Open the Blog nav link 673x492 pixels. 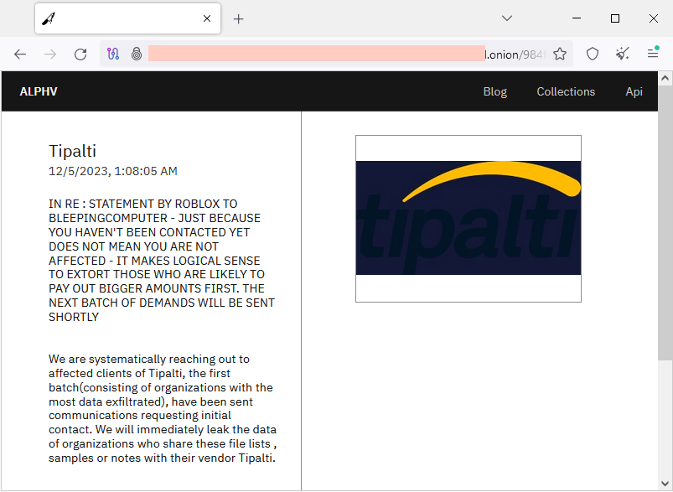coord(494,92)
